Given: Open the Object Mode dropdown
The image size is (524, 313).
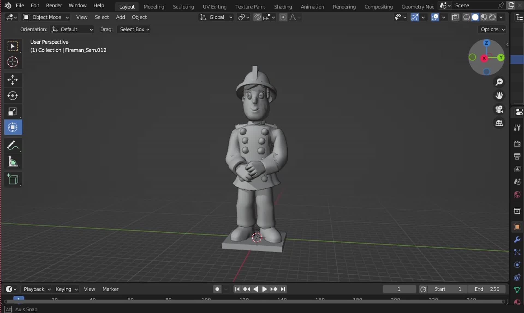Looking at the screenshot, I should 45,17.
